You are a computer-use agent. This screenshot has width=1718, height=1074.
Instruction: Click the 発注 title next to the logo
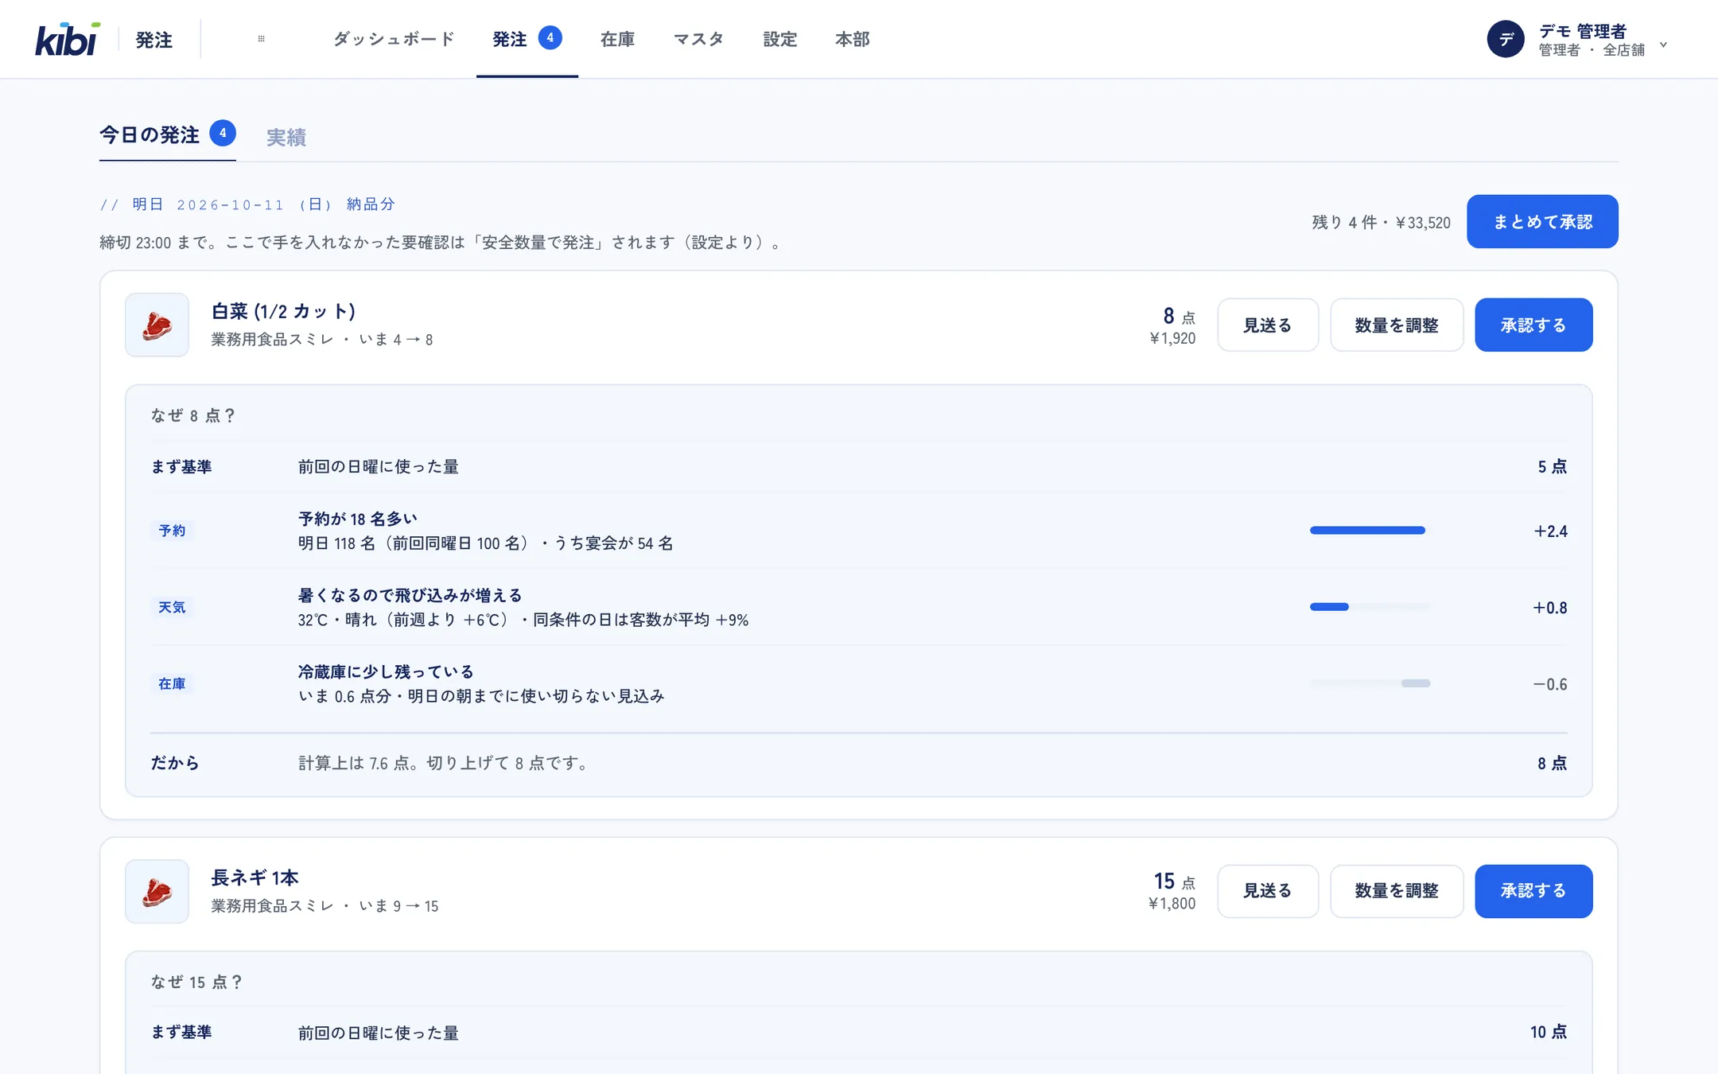coord(154,40)
